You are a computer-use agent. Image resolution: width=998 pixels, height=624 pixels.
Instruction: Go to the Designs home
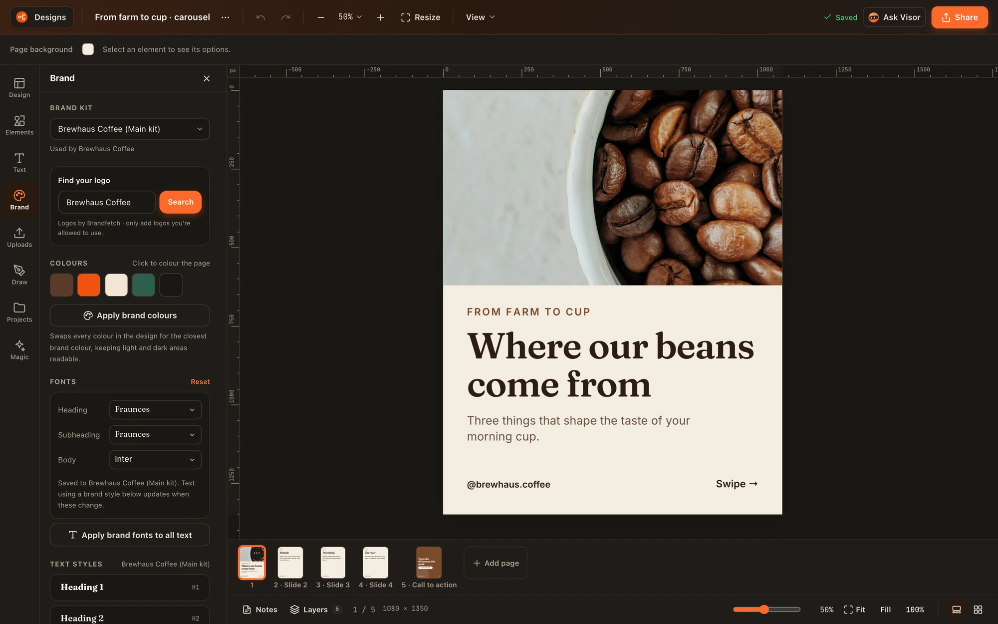(x=41, y=17)
